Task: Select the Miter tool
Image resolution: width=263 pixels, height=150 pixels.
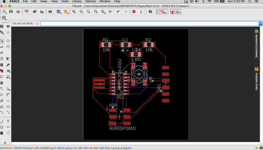Action: pos(8,95)
